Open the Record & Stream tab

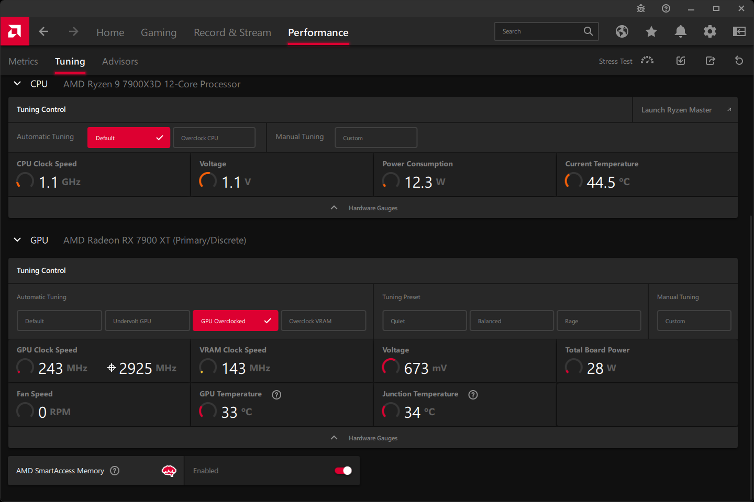[232, 32]
